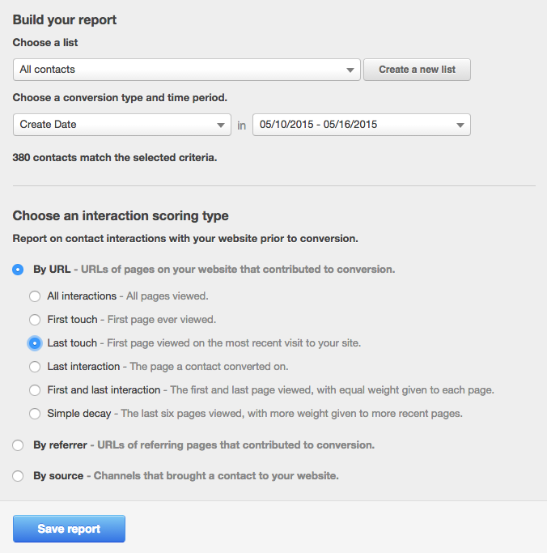Select the Simple decay radio button

tap(35, 414)
